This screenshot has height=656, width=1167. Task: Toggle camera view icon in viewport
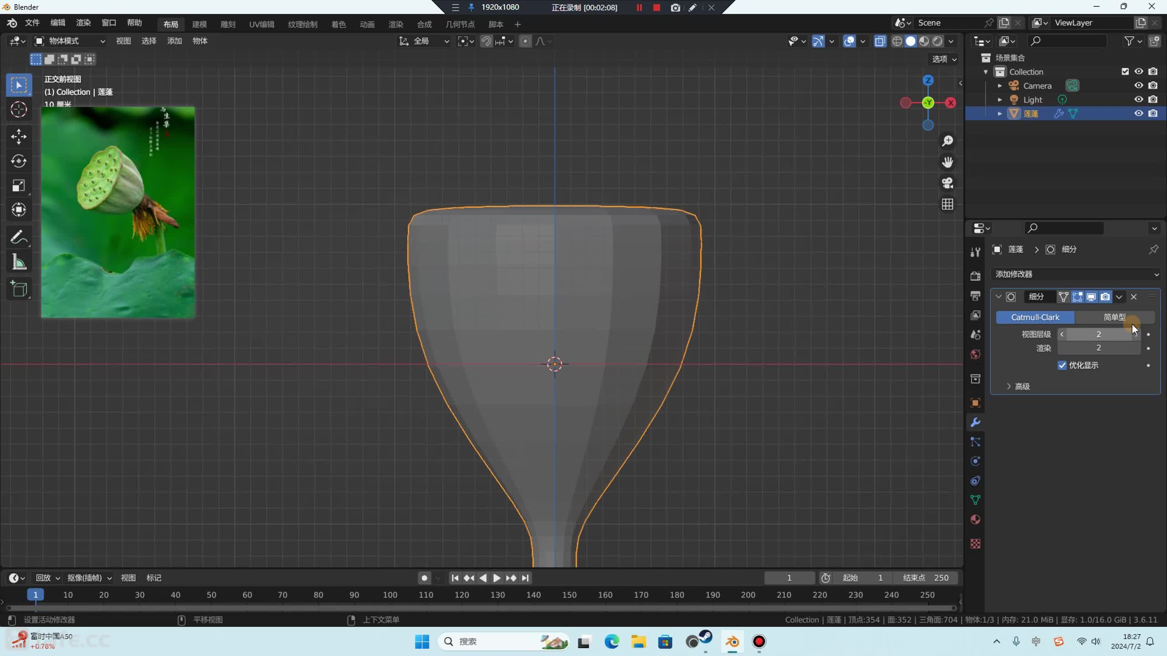click(x=947, y=183)
